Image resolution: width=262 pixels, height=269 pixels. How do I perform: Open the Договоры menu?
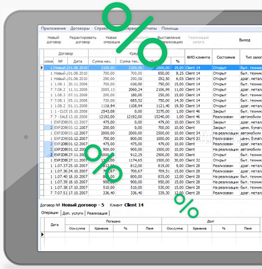click(x=80, y=28)
